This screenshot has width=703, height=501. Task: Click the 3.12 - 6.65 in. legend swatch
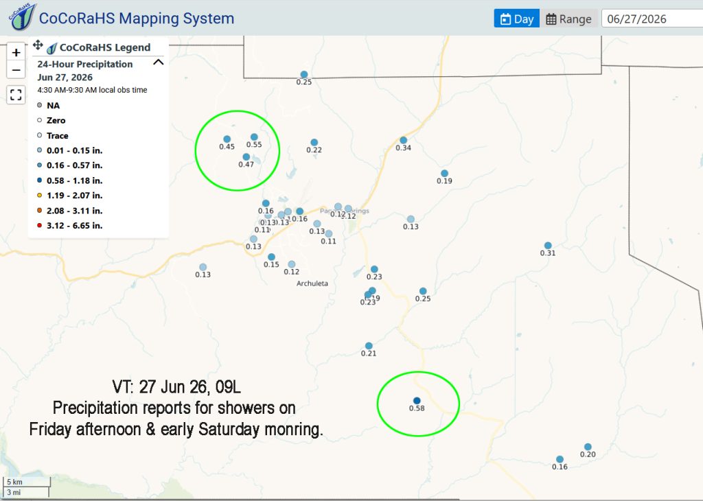pyautogui.click(x=39, y=225)
